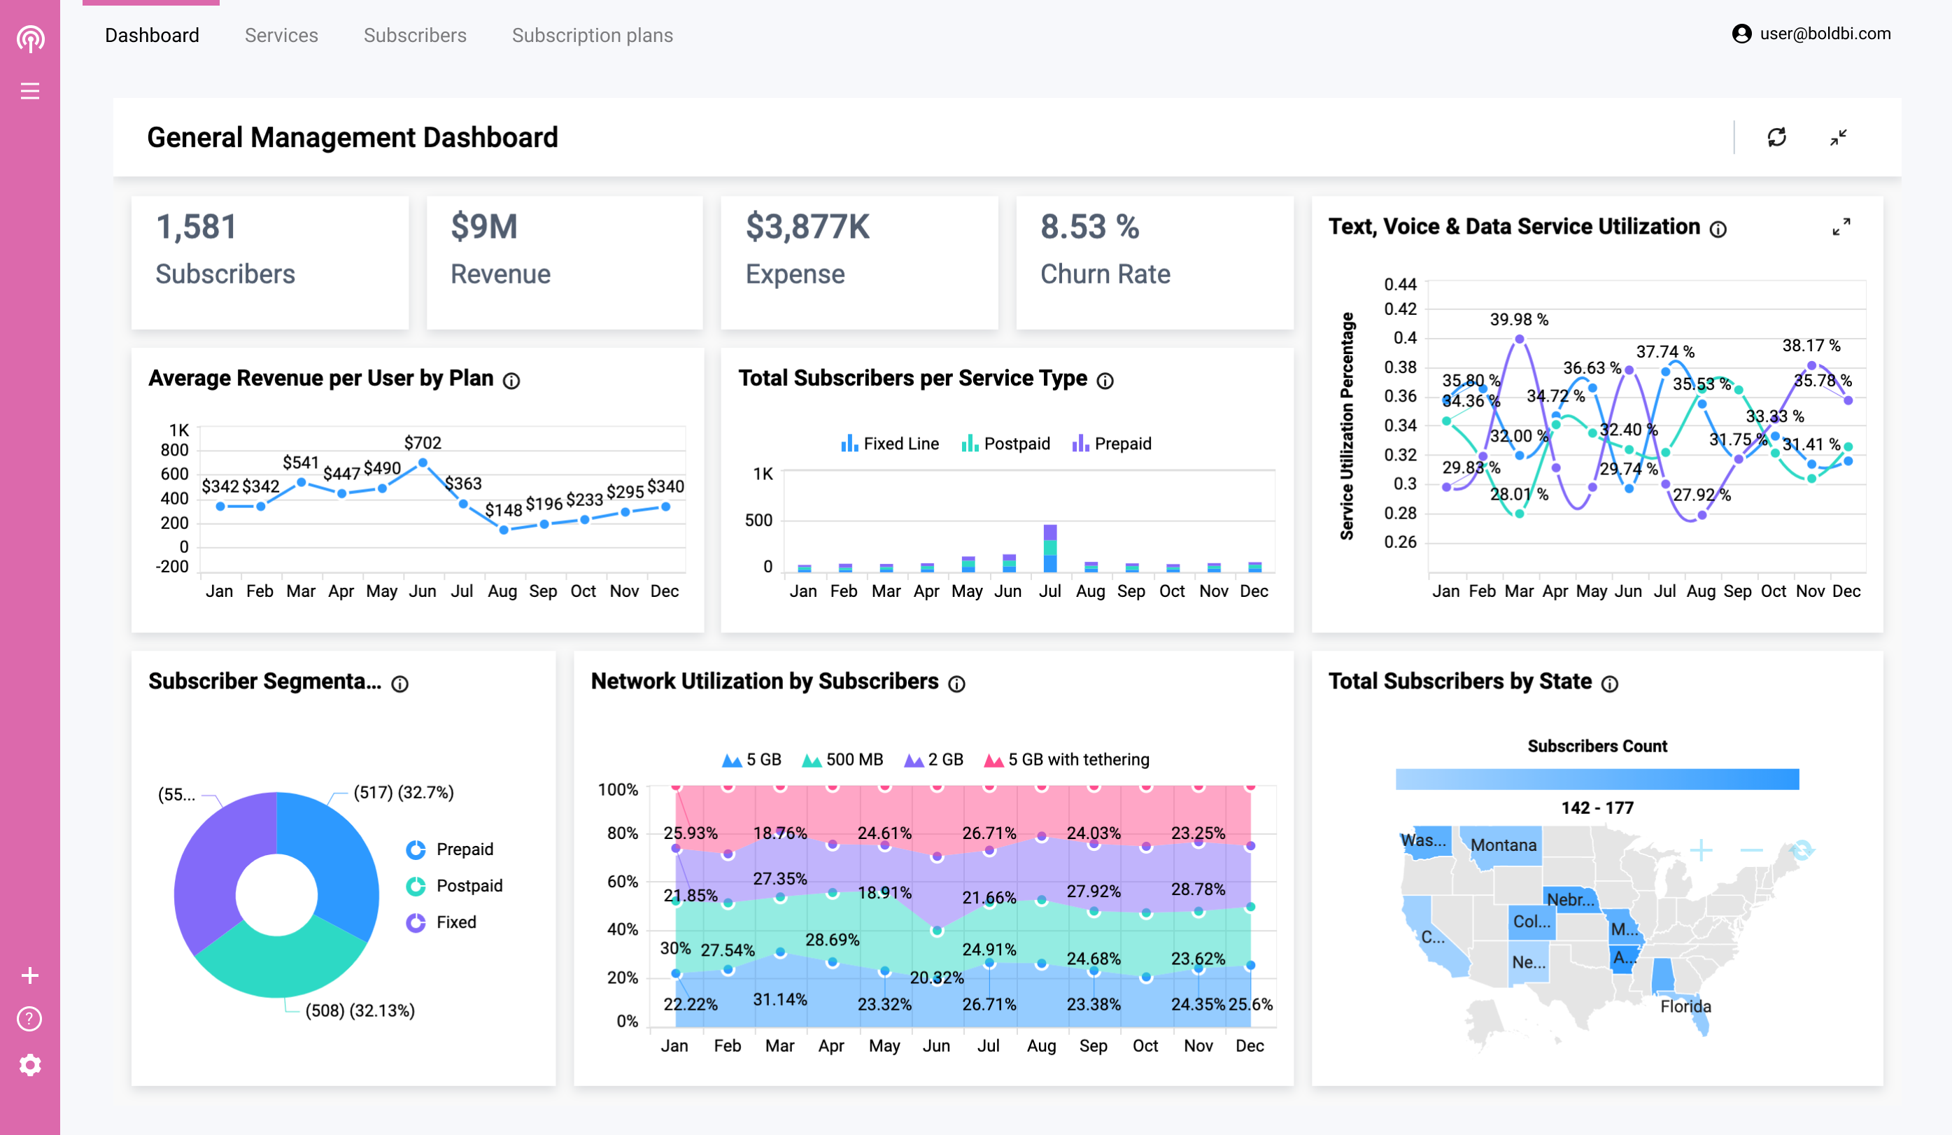Select the 1,581 Subscribers KPI card
This screenshot has height=1135, width=1952.
(x=269, y=262)
